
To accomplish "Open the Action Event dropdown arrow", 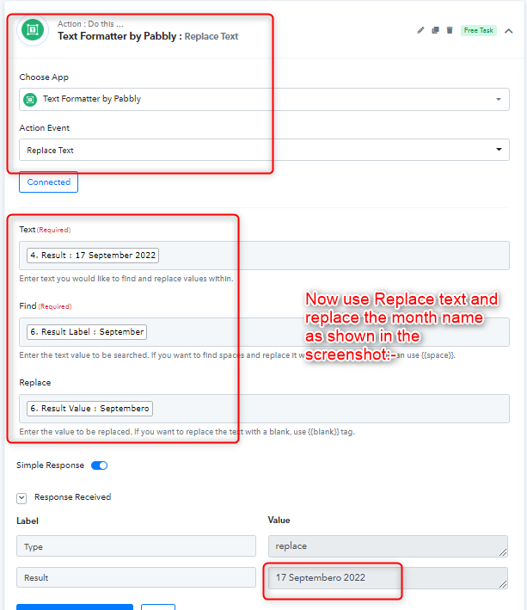I will click(x=499, y=150).
